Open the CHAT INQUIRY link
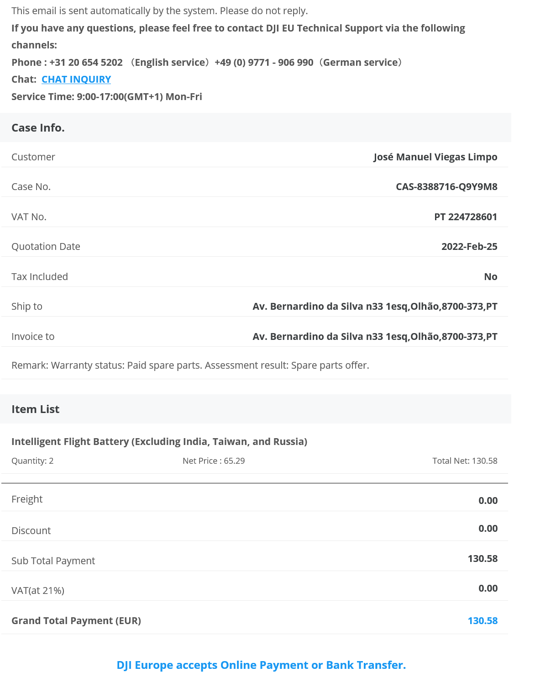This screenshot has width=535, height=678. (76, 79)
